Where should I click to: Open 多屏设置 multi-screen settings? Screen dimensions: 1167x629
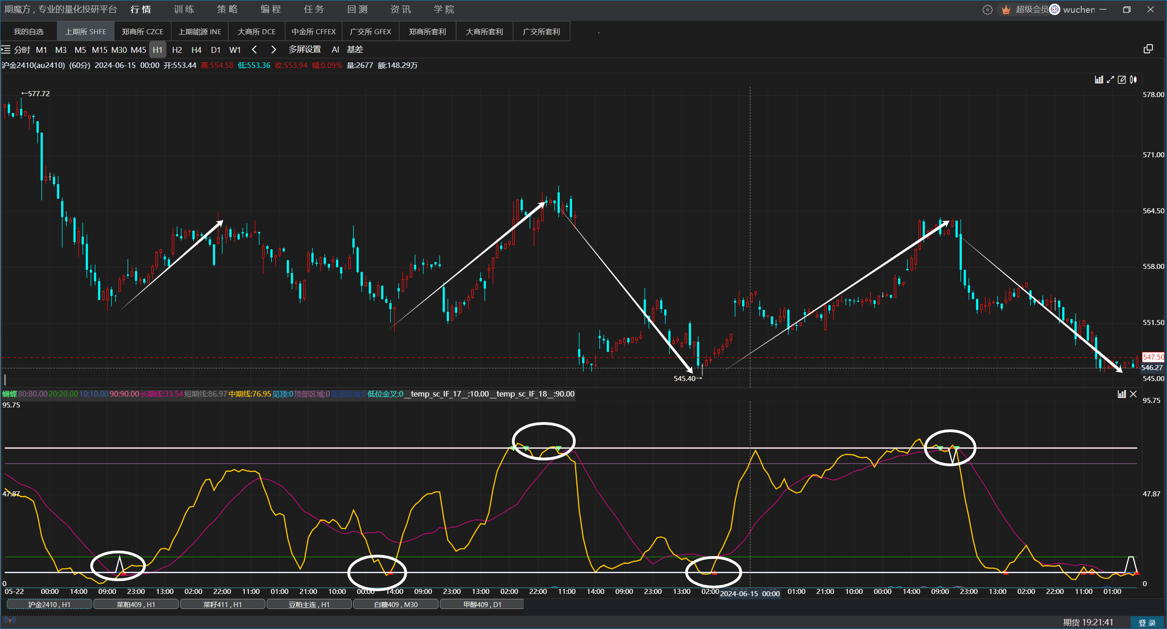[305, 49]
